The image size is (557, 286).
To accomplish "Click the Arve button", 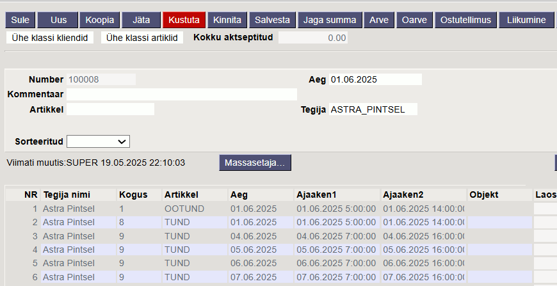I will (x=379, y=20).
